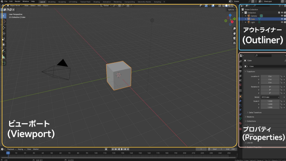This screenshot has width=286, height=161.
Task: Expand the Camera tree item
Action: [245, 16]
